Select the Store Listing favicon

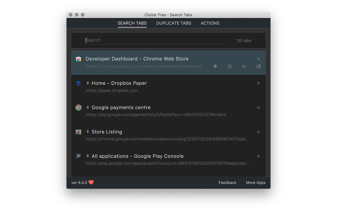78,132
